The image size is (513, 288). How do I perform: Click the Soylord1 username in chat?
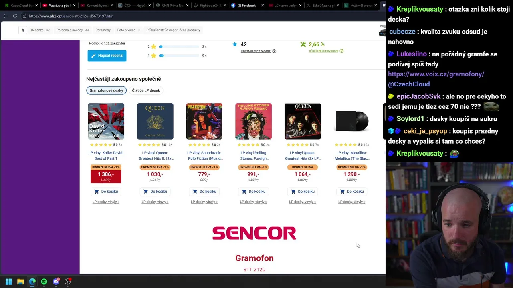[410, 119]
